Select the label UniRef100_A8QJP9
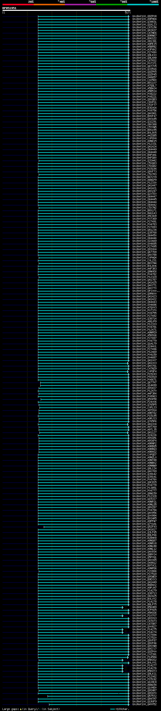The image size is (161, 711). 144,322
